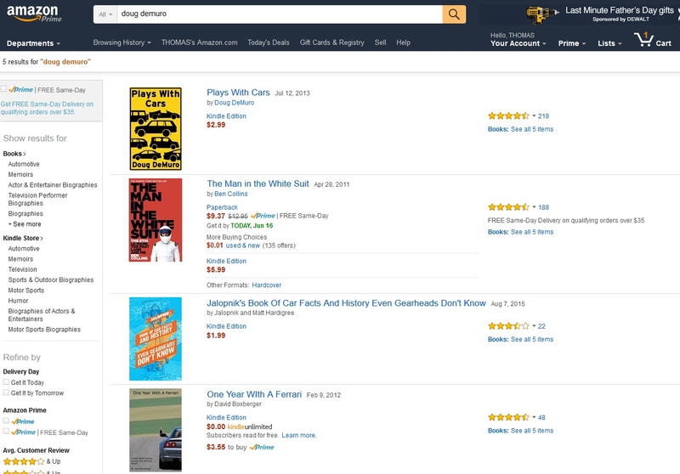
Task: Select Motor Sports Biographies in sidebar
Action: (x=44, y=330)
